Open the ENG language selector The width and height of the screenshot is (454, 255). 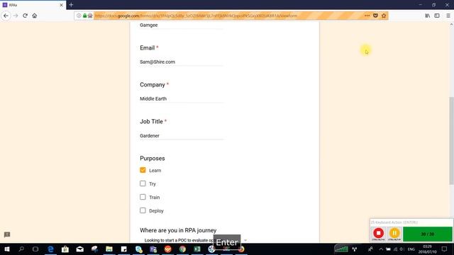[411, 249]
